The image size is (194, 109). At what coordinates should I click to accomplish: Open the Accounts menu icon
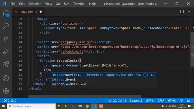(6, 78)
